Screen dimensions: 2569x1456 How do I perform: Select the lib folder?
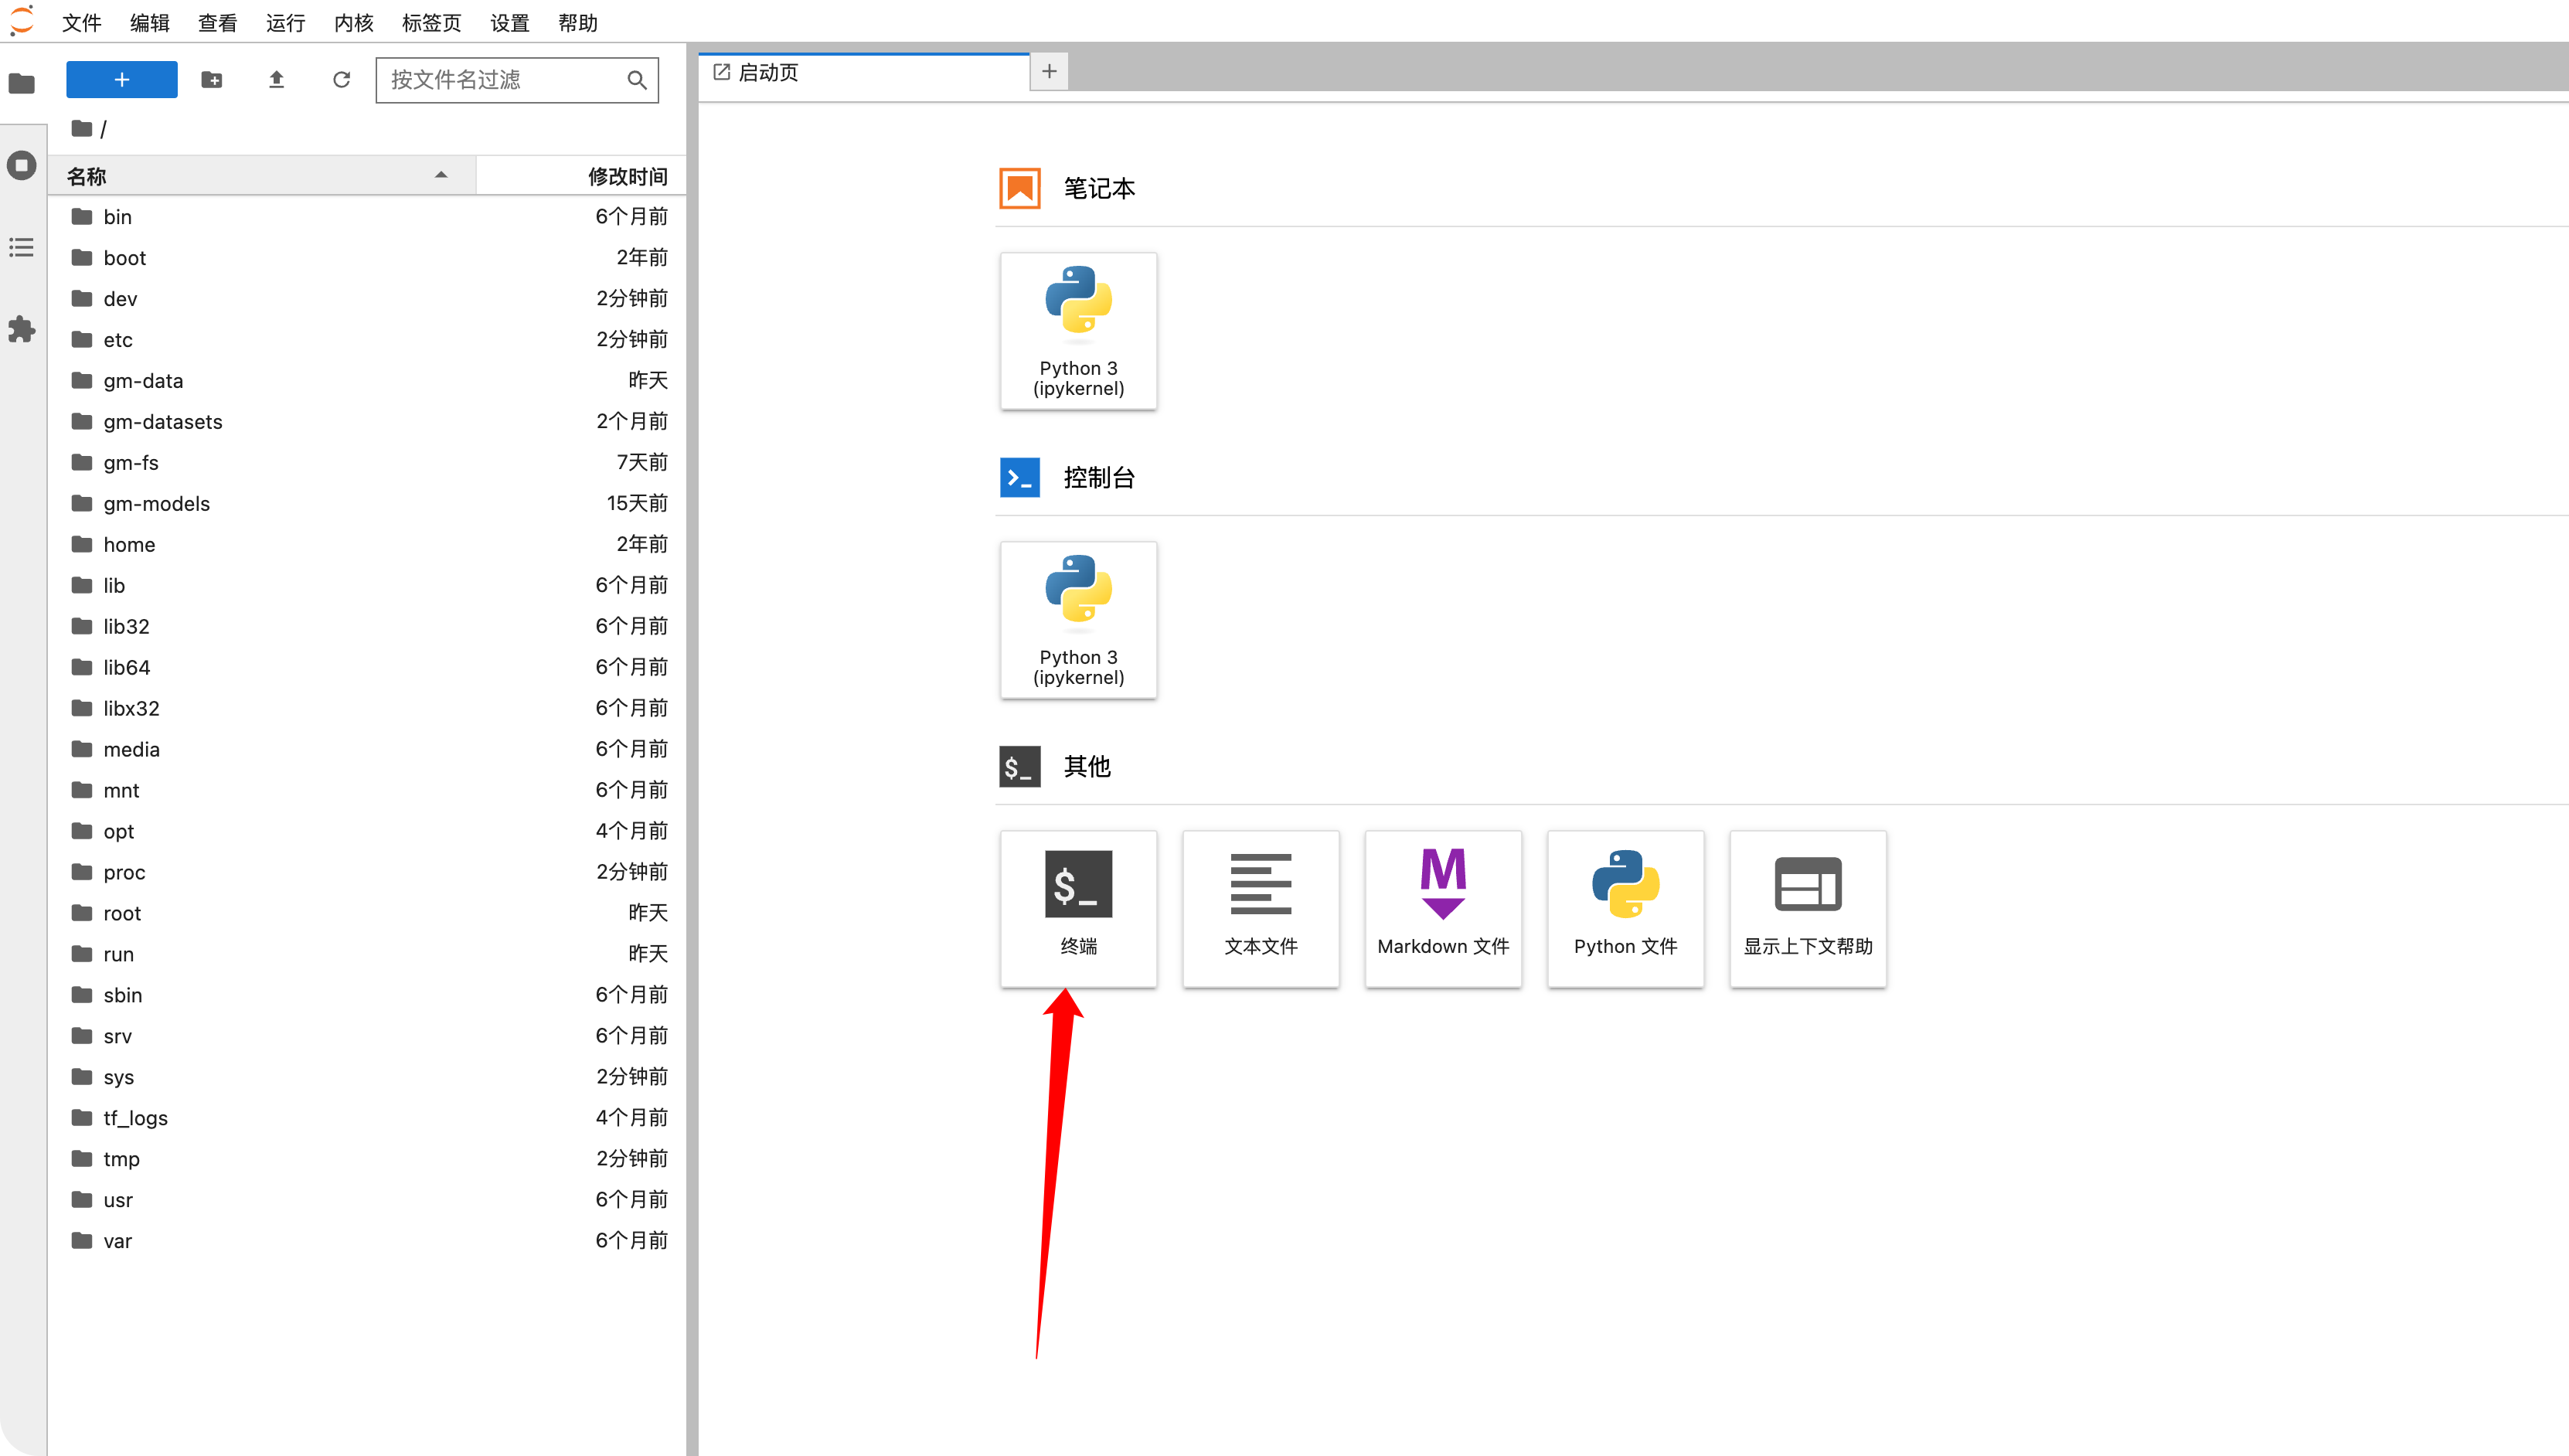pyautogui.click(x=368, y=586)
